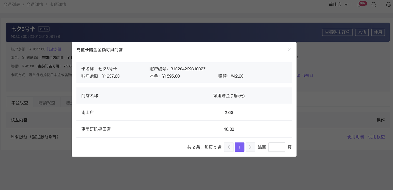Open the notifications bell icon

359,5
